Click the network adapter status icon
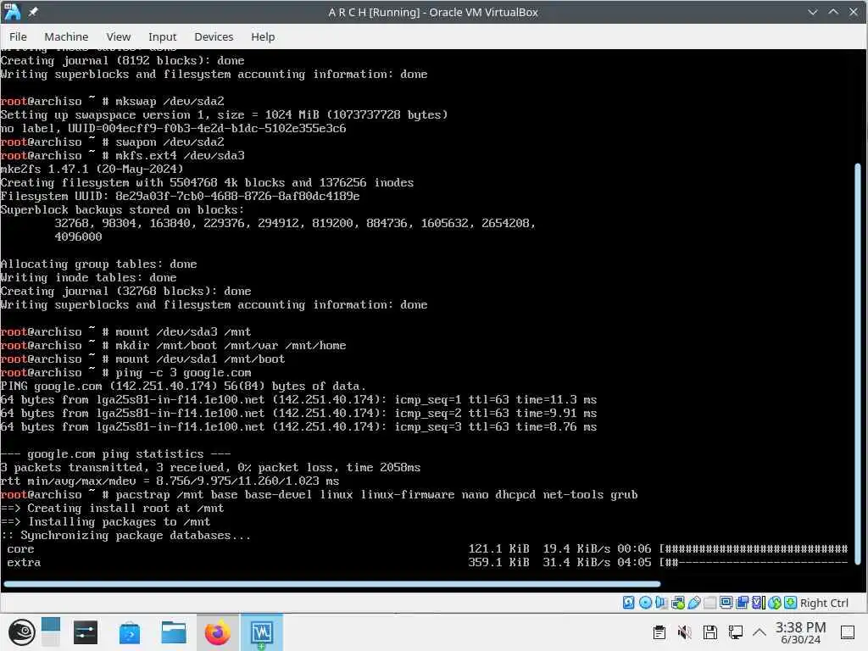Image resolution: width=868 pixels, height=651 pixels. tap(678, 603)
